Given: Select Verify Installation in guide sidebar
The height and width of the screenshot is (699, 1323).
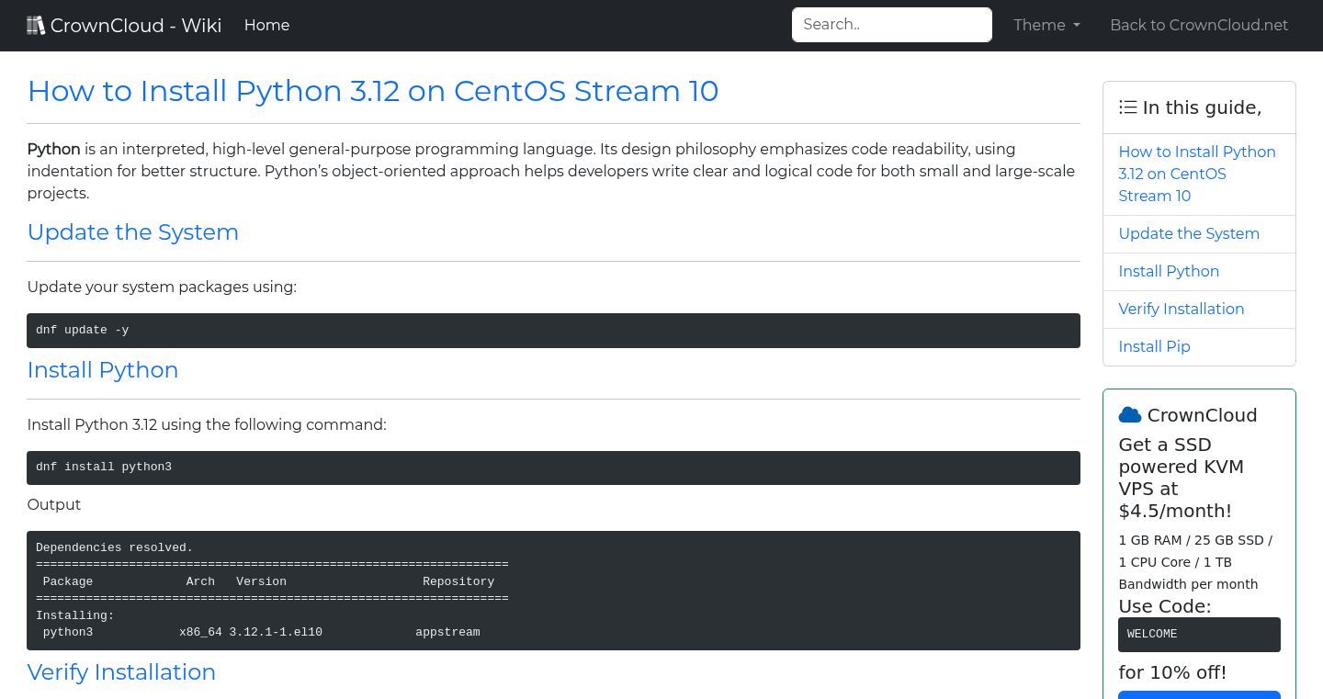Looking at the screenshot, I should click(x=1181, y=309).
